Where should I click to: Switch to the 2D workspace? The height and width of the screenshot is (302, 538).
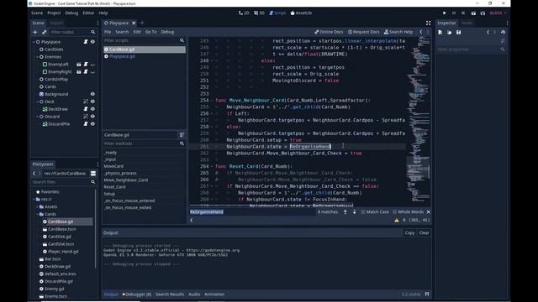click(x=244, y=13)
